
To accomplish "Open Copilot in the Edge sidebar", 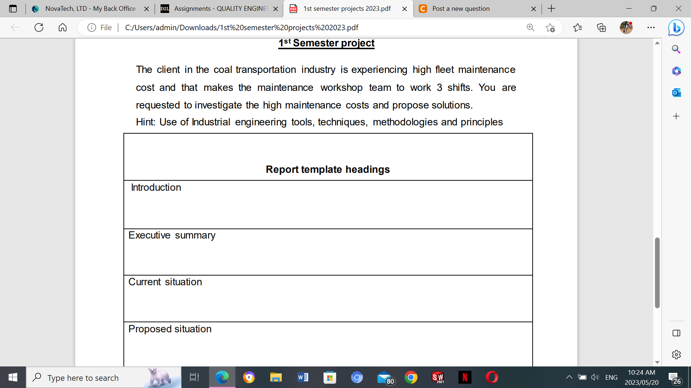I will 676,27.
